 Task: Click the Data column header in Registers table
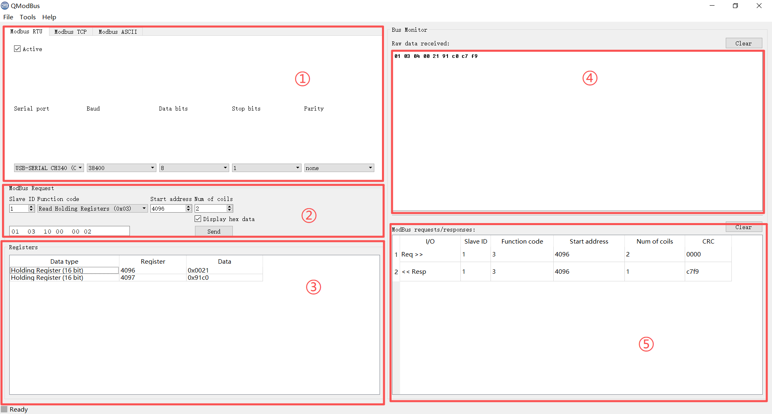tap(224, 261)
